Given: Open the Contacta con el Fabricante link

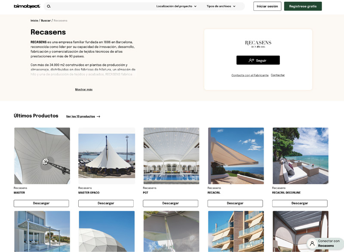Looking at the screenshot, I should [x=250, y=75].
